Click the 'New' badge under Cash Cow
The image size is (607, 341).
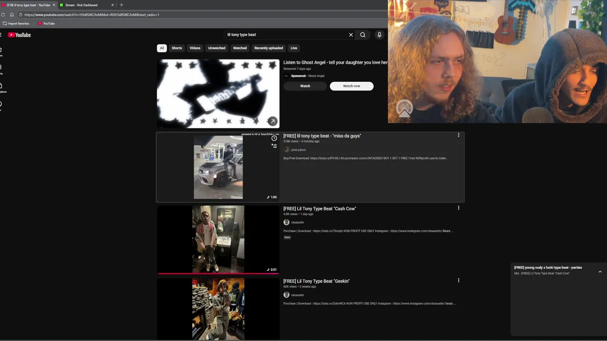[287, 237]
